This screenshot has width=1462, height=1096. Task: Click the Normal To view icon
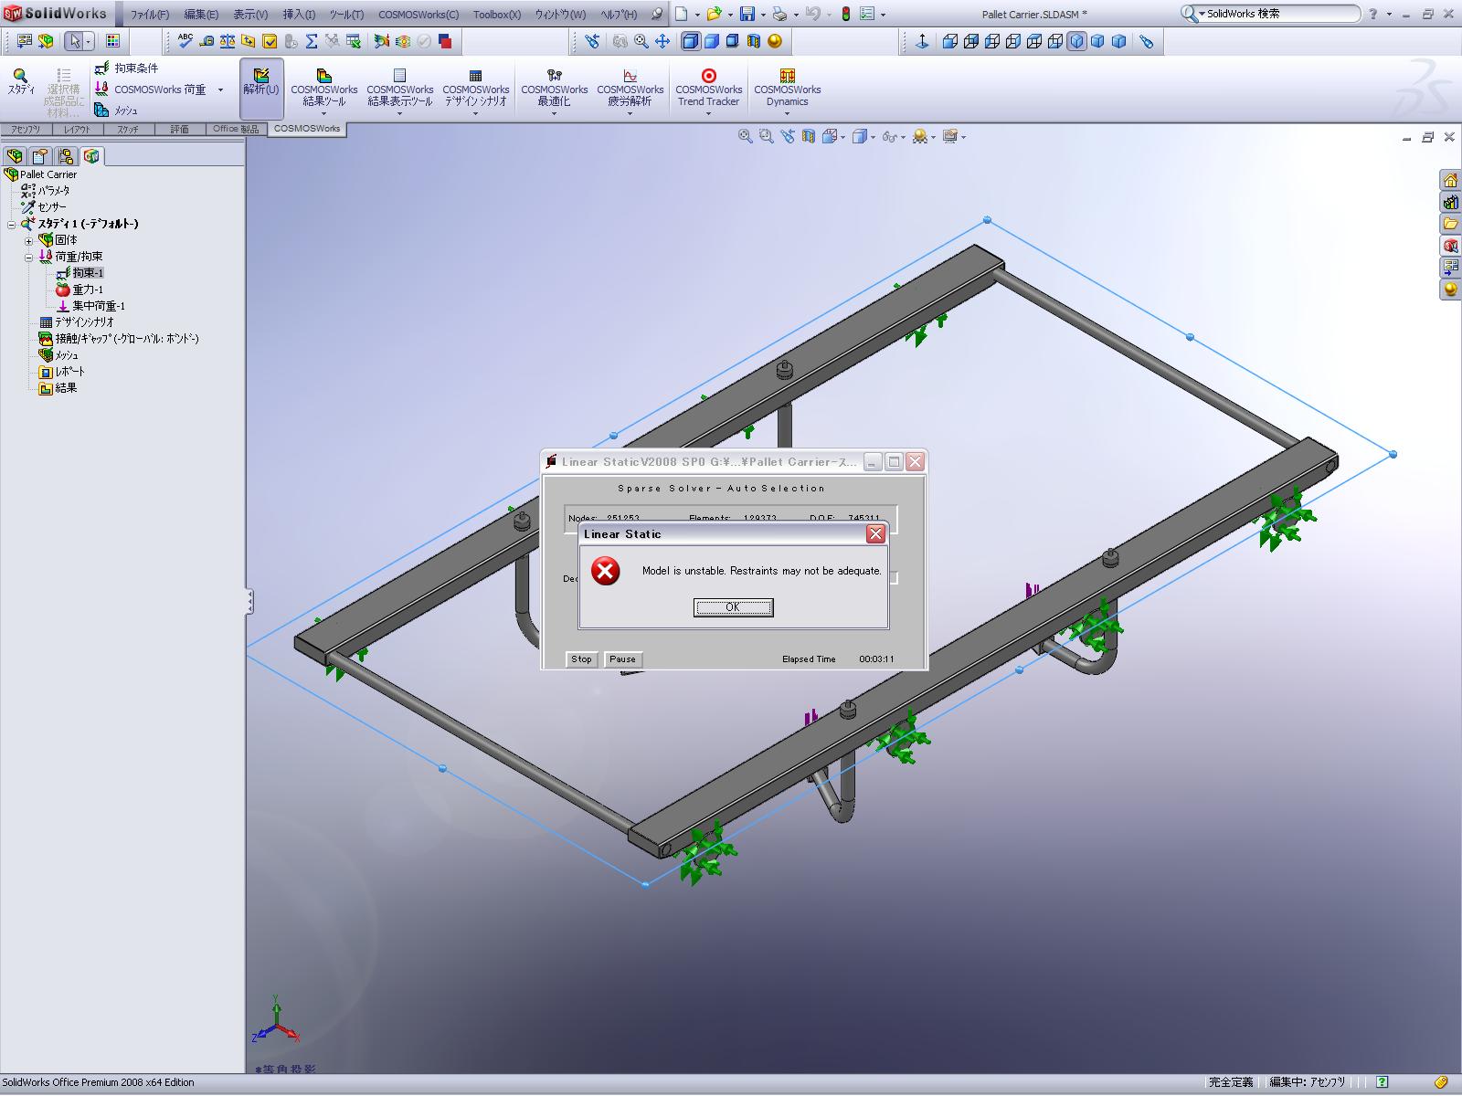pyautogui.click(x=922, y=41)
